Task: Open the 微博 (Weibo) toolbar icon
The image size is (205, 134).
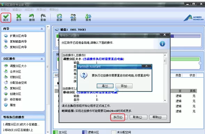Action: (88, 18)
